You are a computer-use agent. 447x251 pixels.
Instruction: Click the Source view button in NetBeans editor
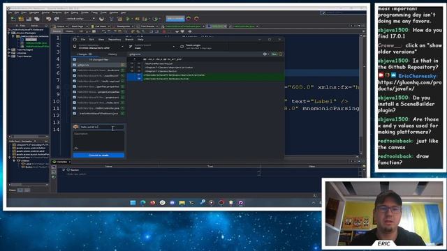[x=57, y=31]
